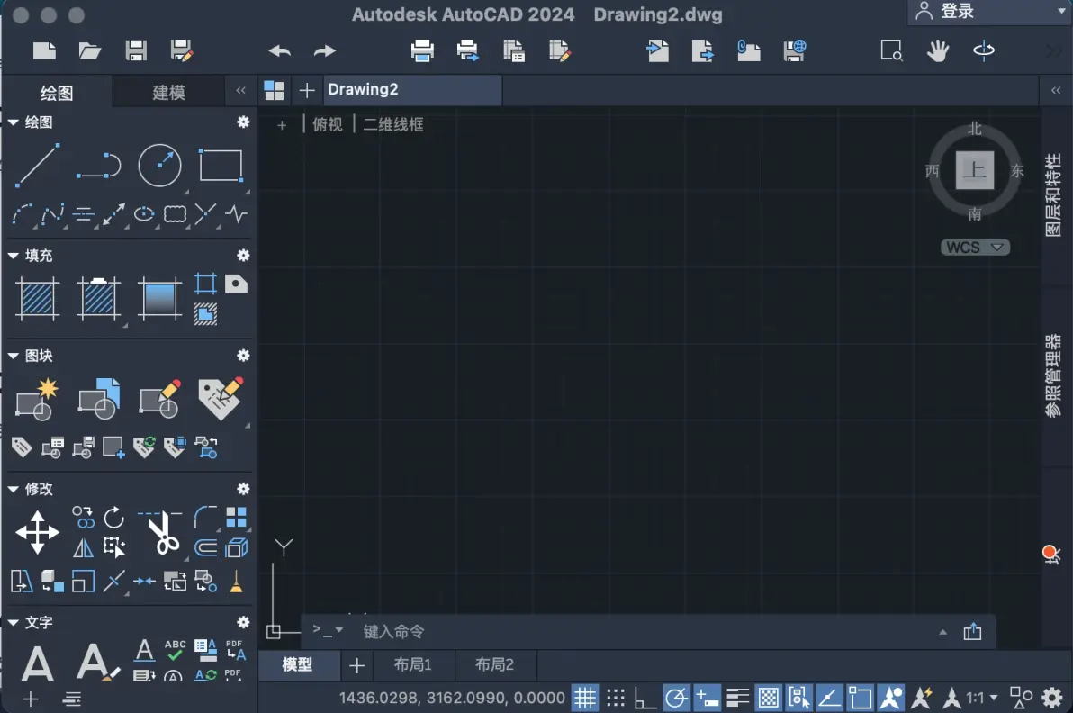Image resolution: width=1073 pixels, height=713 pixels.
Task: Collapse the 绘图 panel section
Action: (x=13, y=122)
